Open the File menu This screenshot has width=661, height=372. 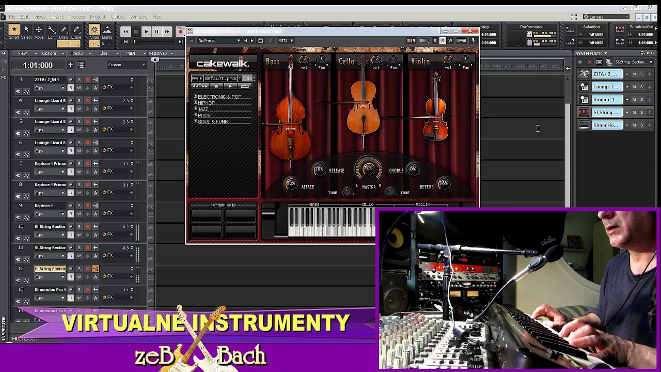click(12, 17)
